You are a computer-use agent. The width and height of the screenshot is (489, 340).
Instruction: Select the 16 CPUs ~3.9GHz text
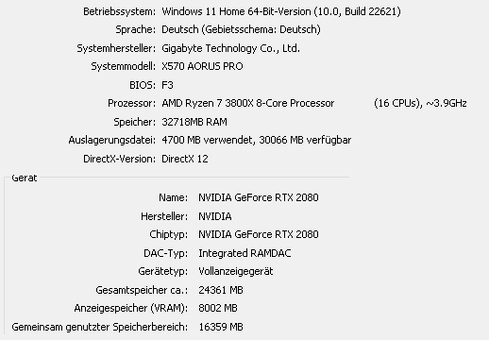pyautogui.click(x=420, y=103)
